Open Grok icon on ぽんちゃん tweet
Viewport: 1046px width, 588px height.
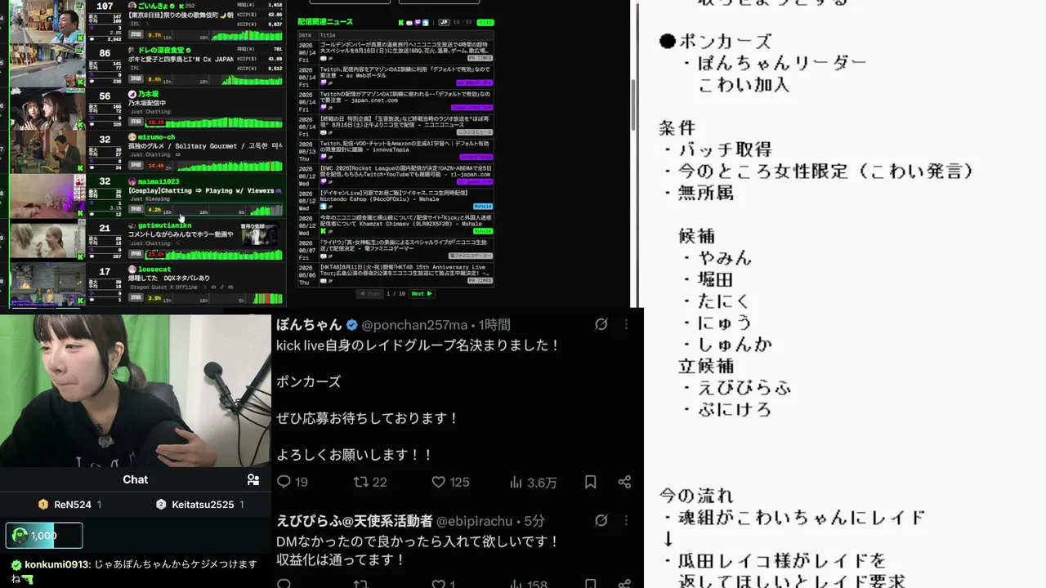coord(601,324)
